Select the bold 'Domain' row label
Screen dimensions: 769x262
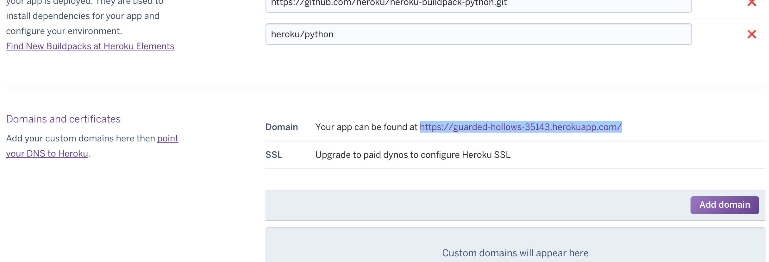coord(282,127)
